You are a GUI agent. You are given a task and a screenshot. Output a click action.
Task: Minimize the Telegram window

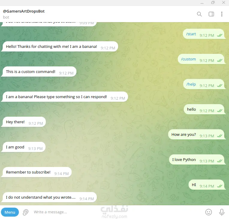pos(202,3)
